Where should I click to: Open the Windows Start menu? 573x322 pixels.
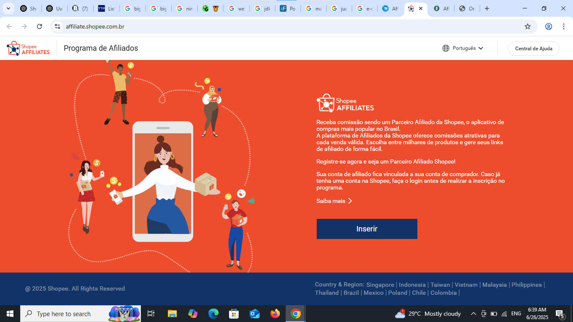(x=10, y=314)
